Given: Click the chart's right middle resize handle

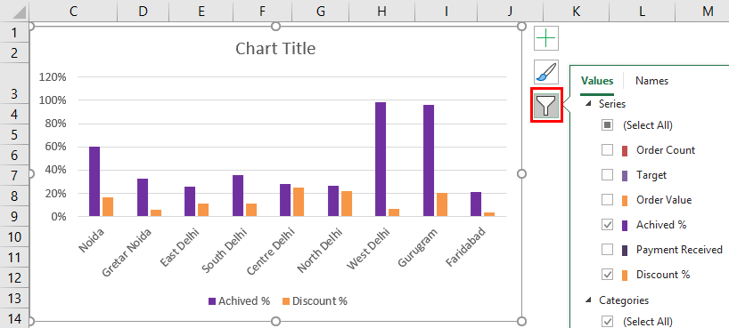Looking at the screenshot, I should [x=521, y=173].
